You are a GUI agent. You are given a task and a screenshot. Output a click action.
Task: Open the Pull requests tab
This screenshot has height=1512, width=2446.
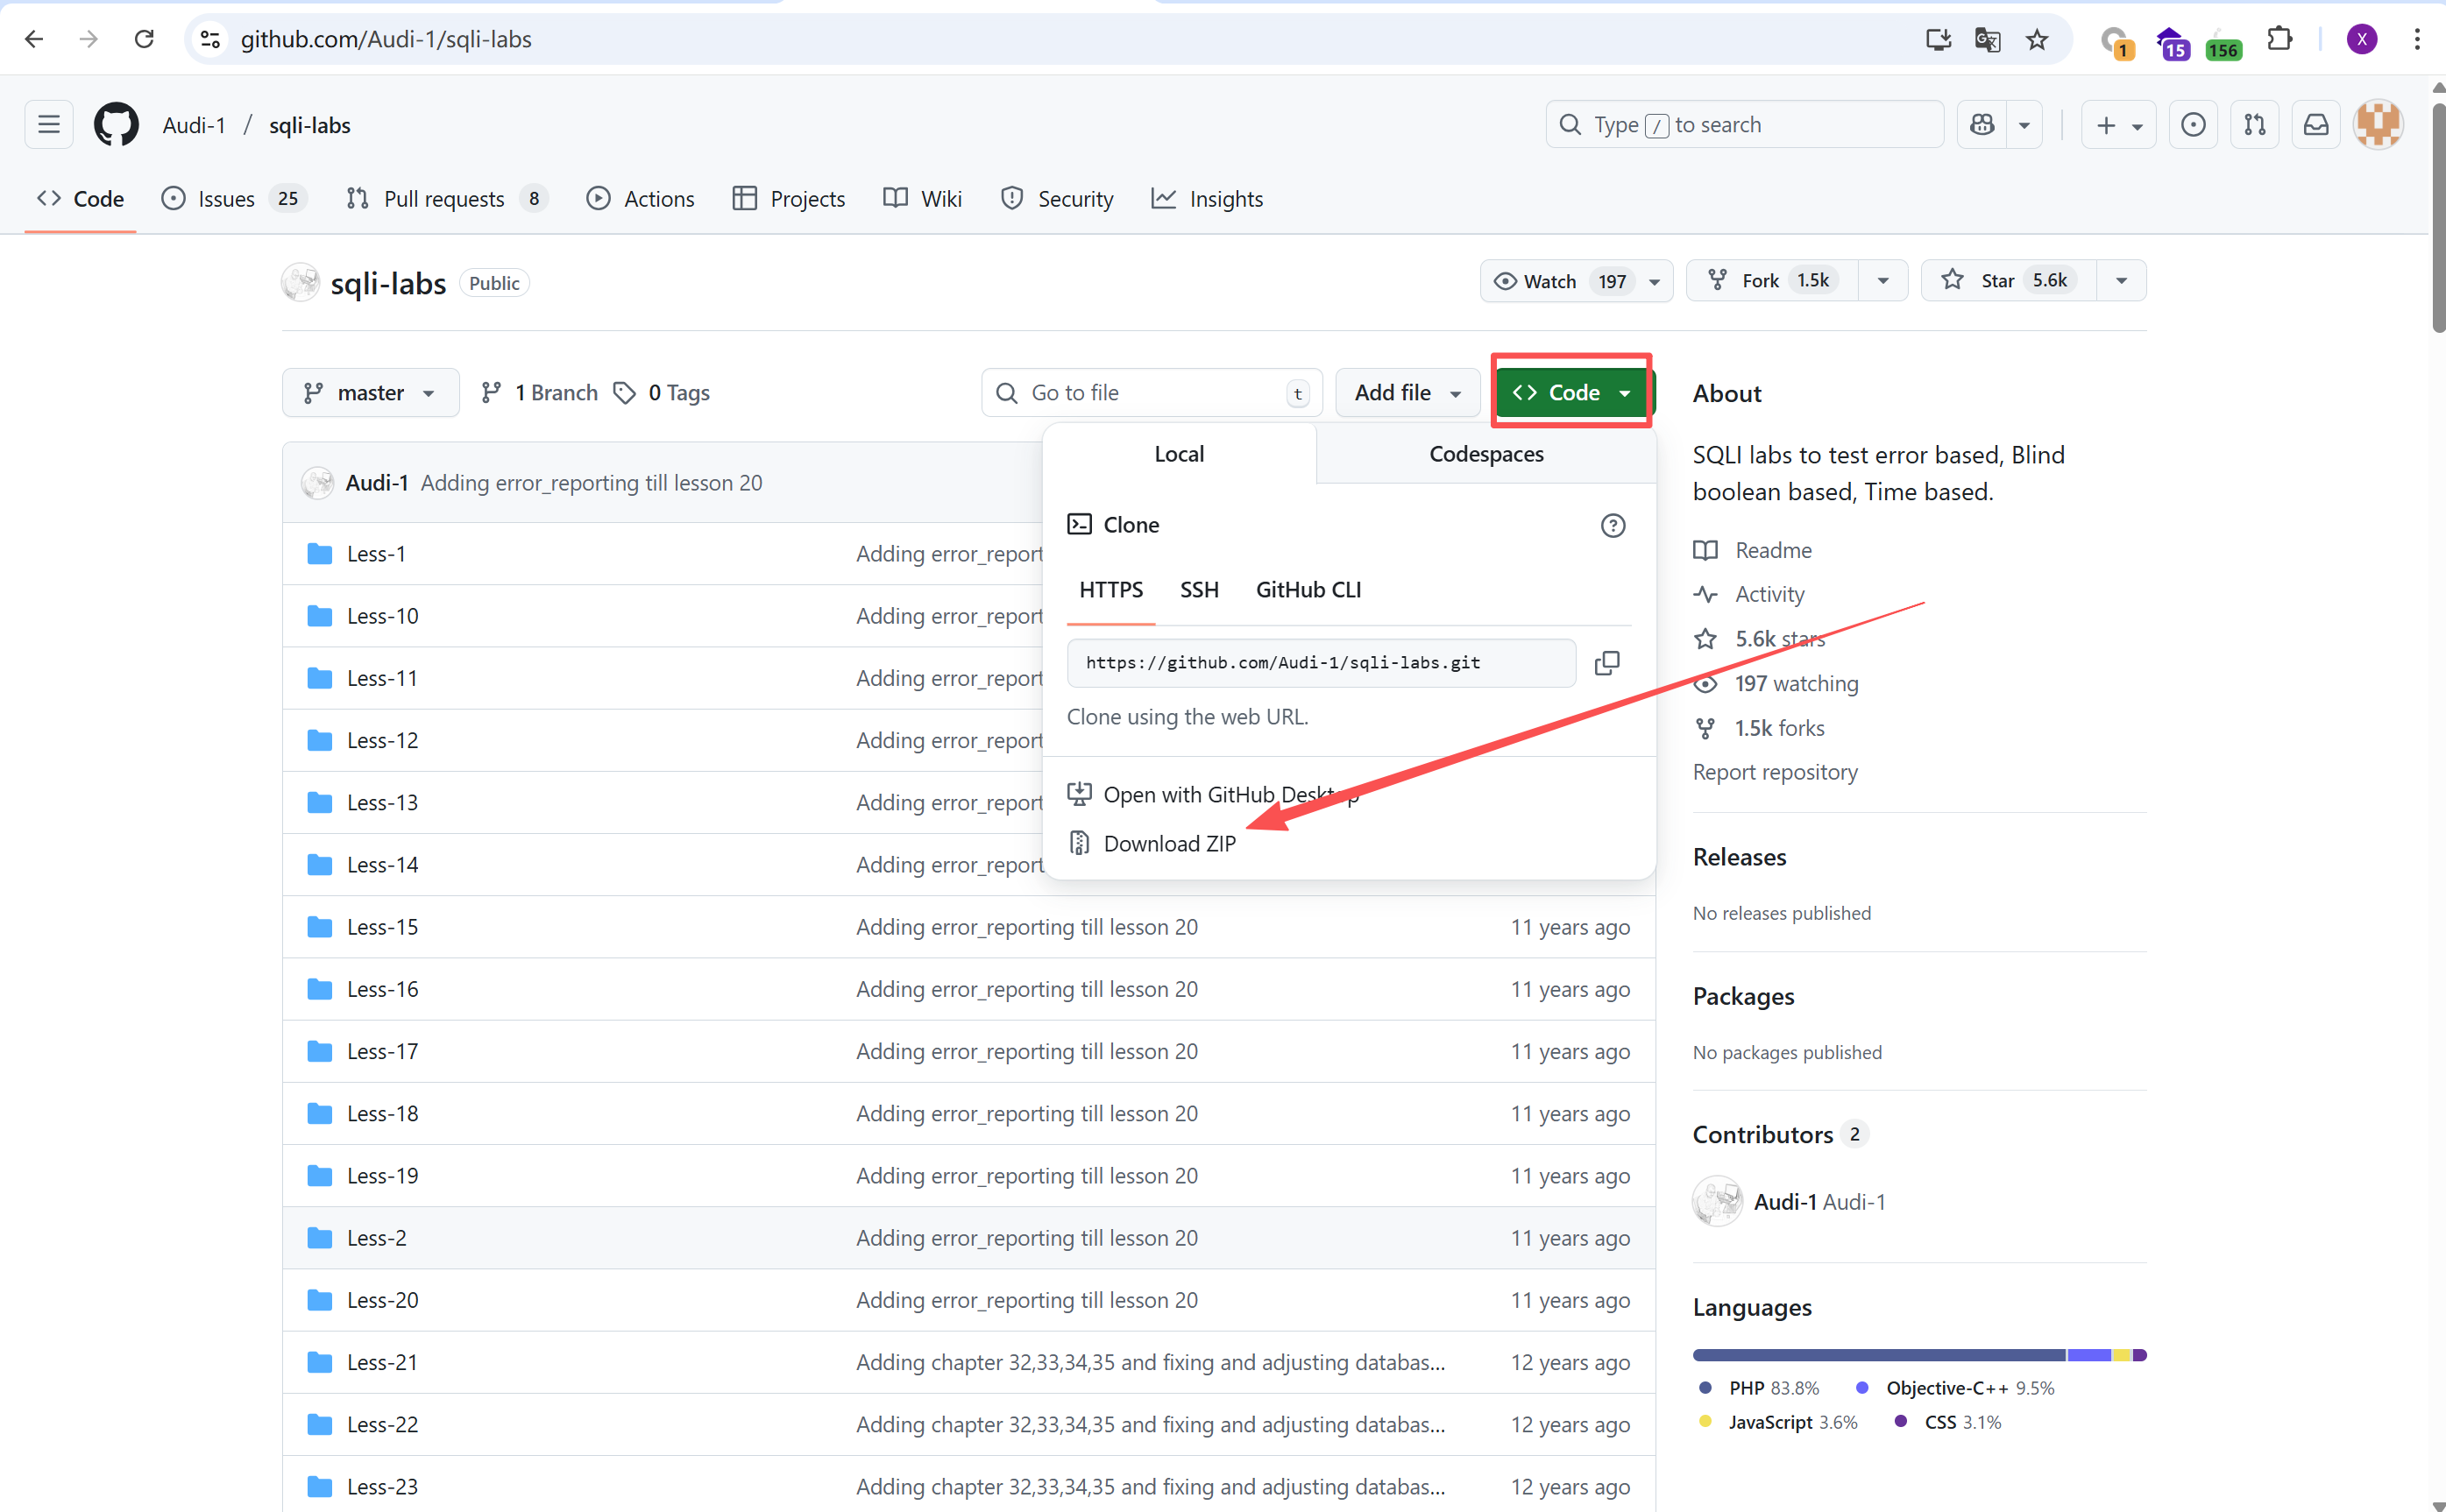[446, 199]
